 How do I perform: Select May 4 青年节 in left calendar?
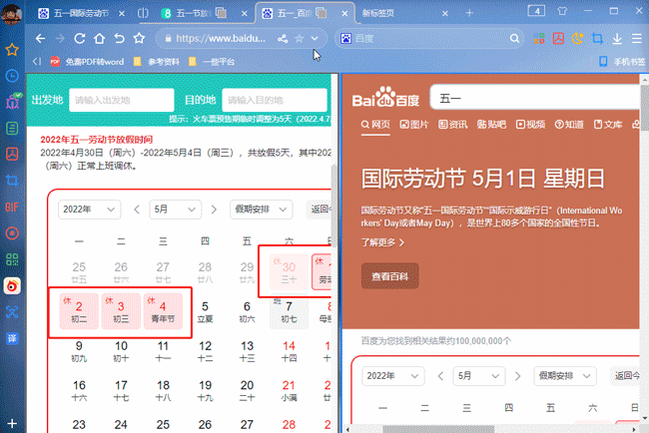tap(163, 311)
